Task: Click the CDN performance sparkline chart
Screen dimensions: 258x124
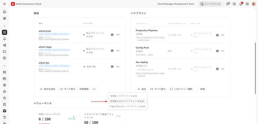Action: pos(72,117)
